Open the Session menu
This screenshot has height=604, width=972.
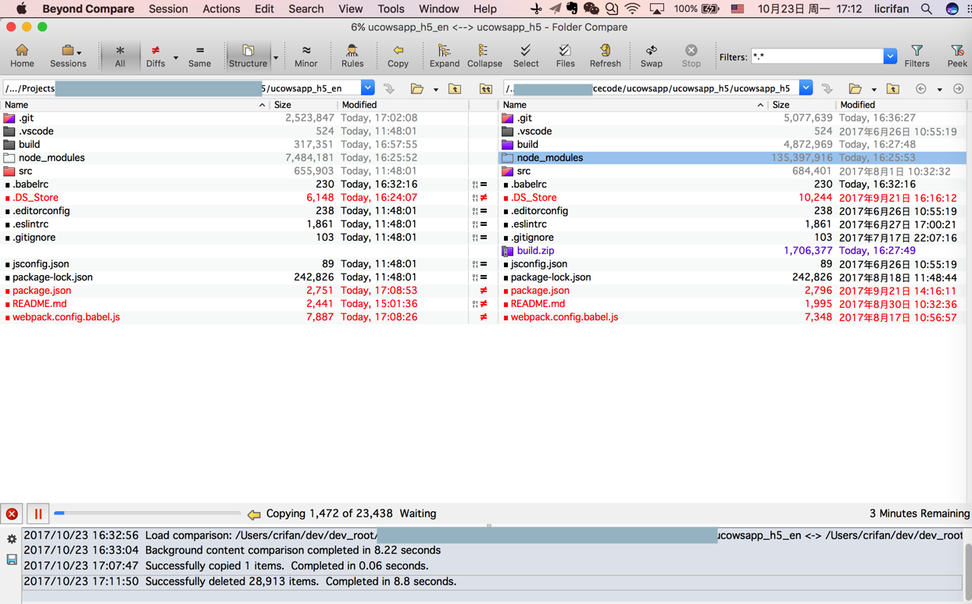tap(168, 9)
